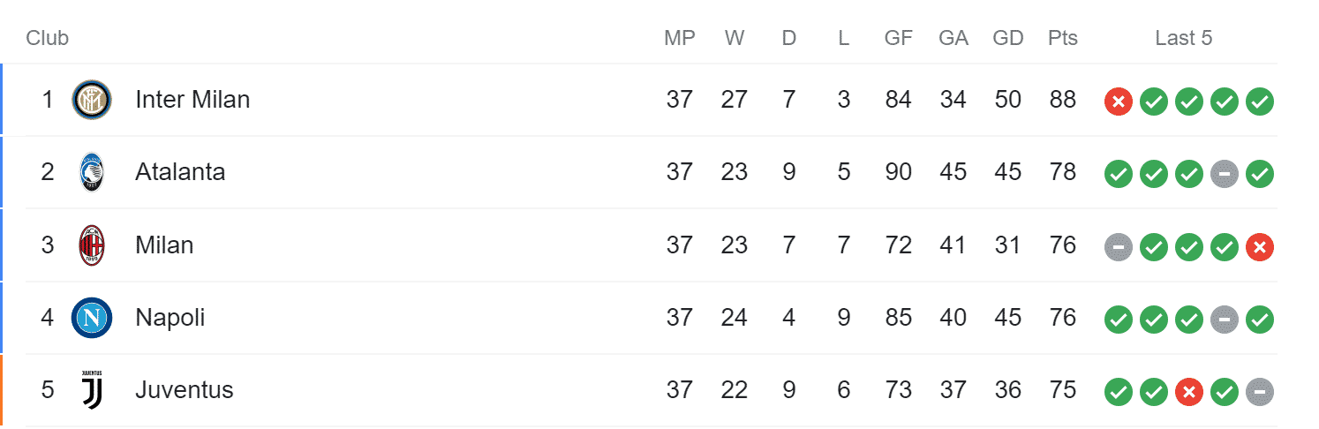This screenshot has width=1319, height=429.
Task: Click Napoli's gray draw icon
Action: point(1224,320)
